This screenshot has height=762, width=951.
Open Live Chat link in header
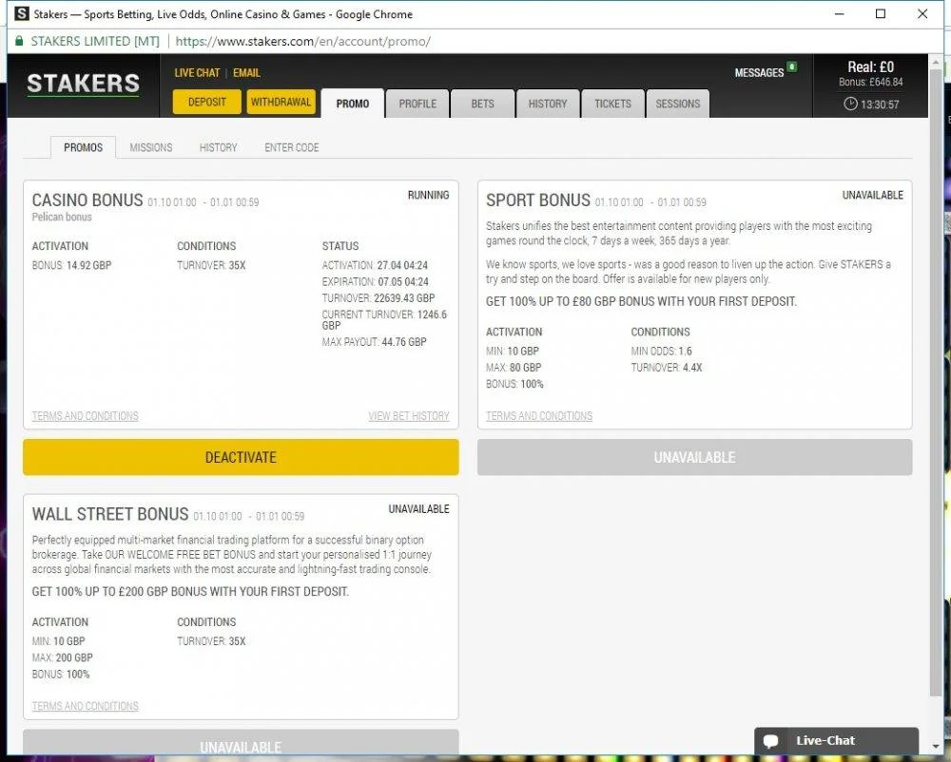click(x=197, y=73)
